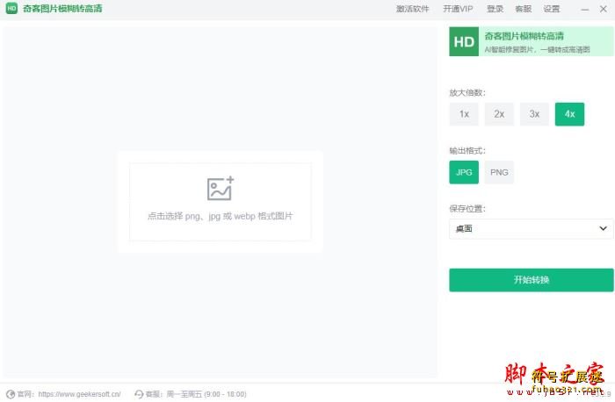615x402 pixels.
Task: Close the application window
Action: click(x=604, y=9)
